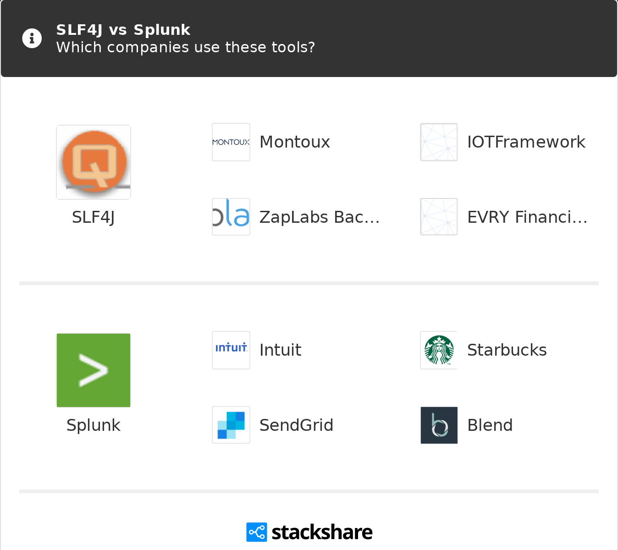Select the header title SLF4J vs Splunk
618x550 pixels.
point(123,29)
